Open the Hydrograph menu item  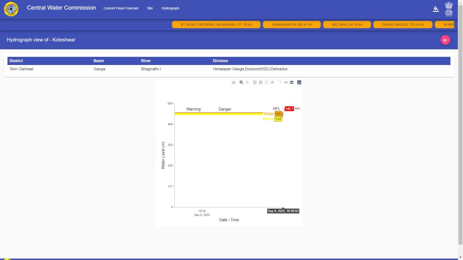click(170, 8)
